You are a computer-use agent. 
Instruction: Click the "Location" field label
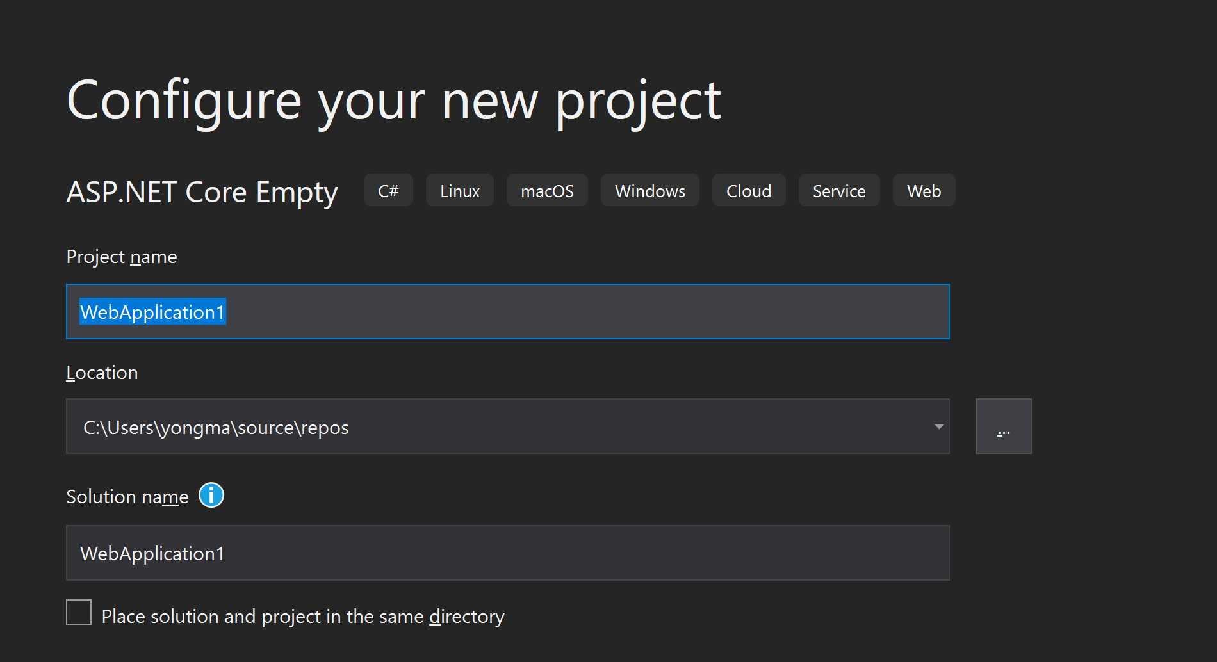pos(102,373)
